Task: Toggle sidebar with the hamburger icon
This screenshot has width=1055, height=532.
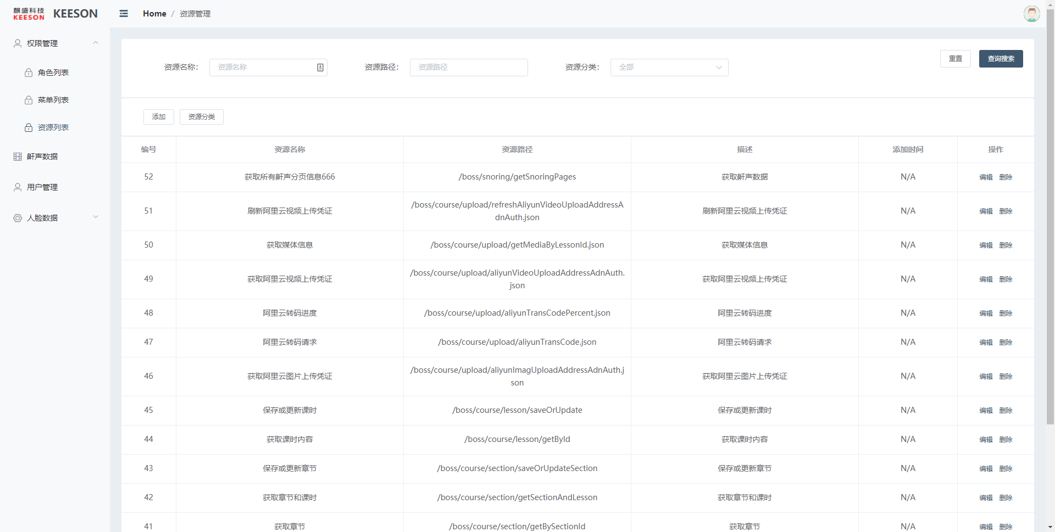Action: pyautogui.click(x=124, y=14)
